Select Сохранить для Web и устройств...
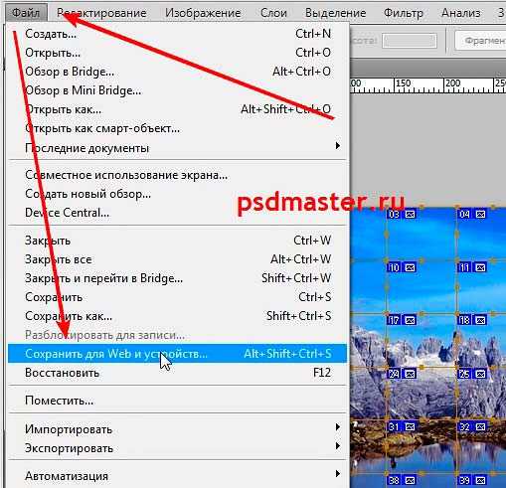 177,354
